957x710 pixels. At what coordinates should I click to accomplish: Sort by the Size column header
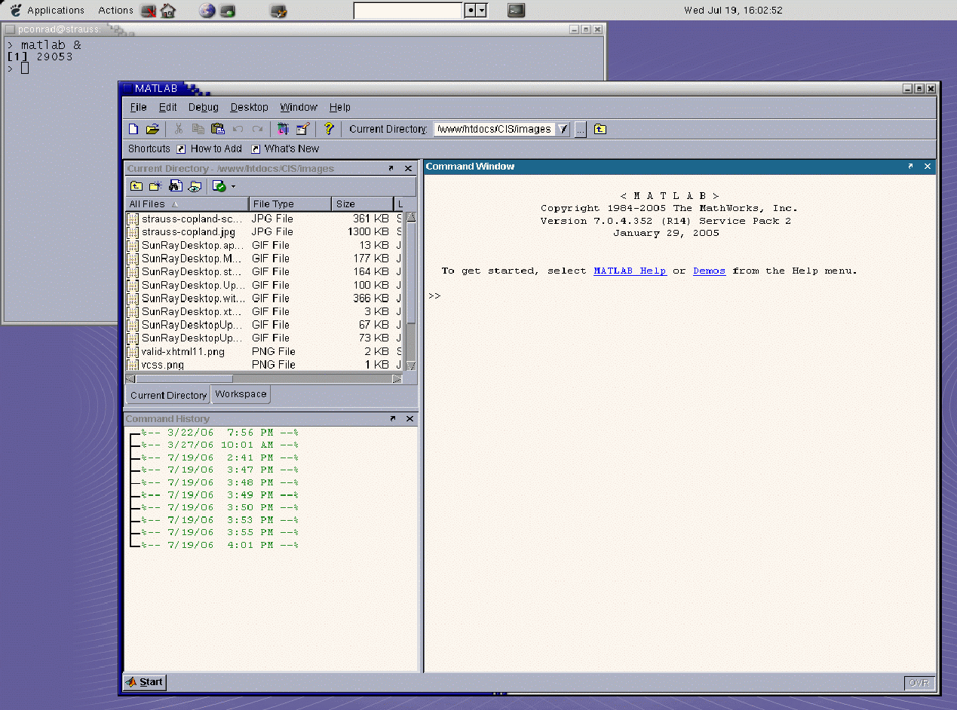coord(363,204)
